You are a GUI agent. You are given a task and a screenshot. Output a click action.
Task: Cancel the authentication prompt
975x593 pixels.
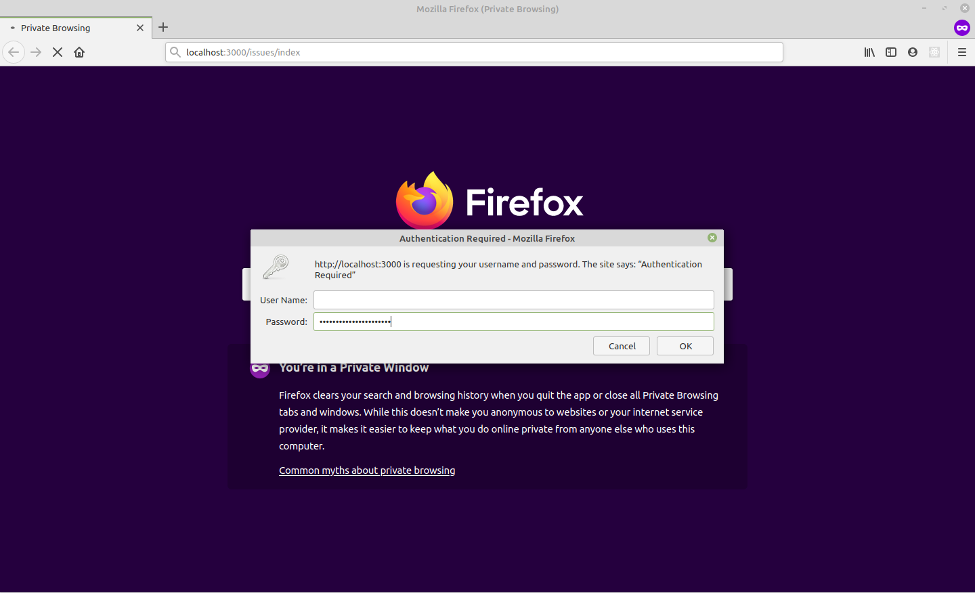621,346
